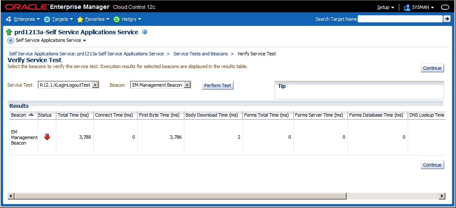Click the top Continue button

pos(432,68)
